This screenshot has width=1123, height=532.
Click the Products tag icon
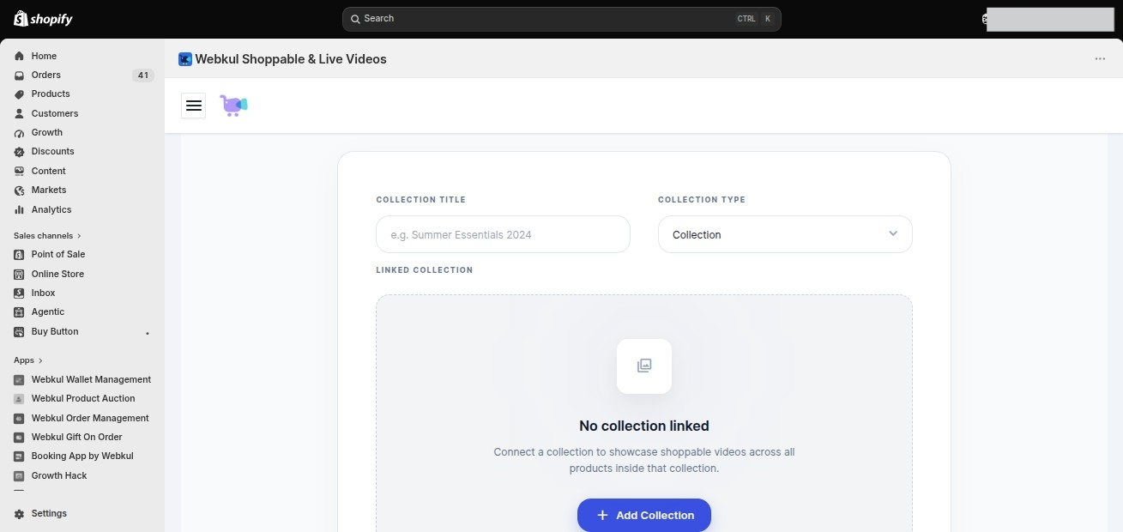pos(19,94)
